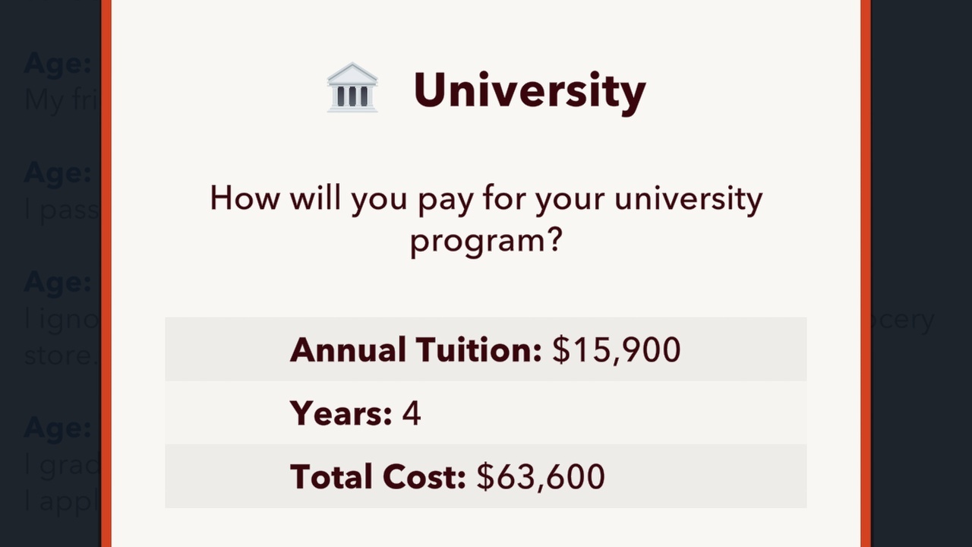The height and width of the screenshot is (547, 972).
Task: Click the Years value number 4
Action: (x=412, y=413)
